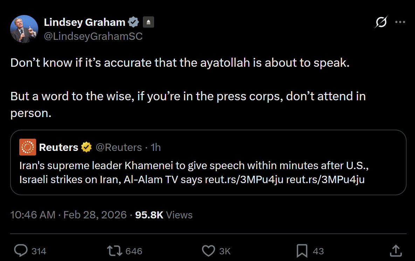View the 95.8K Views analytics
415x261 pixels.
coord(164,215)
